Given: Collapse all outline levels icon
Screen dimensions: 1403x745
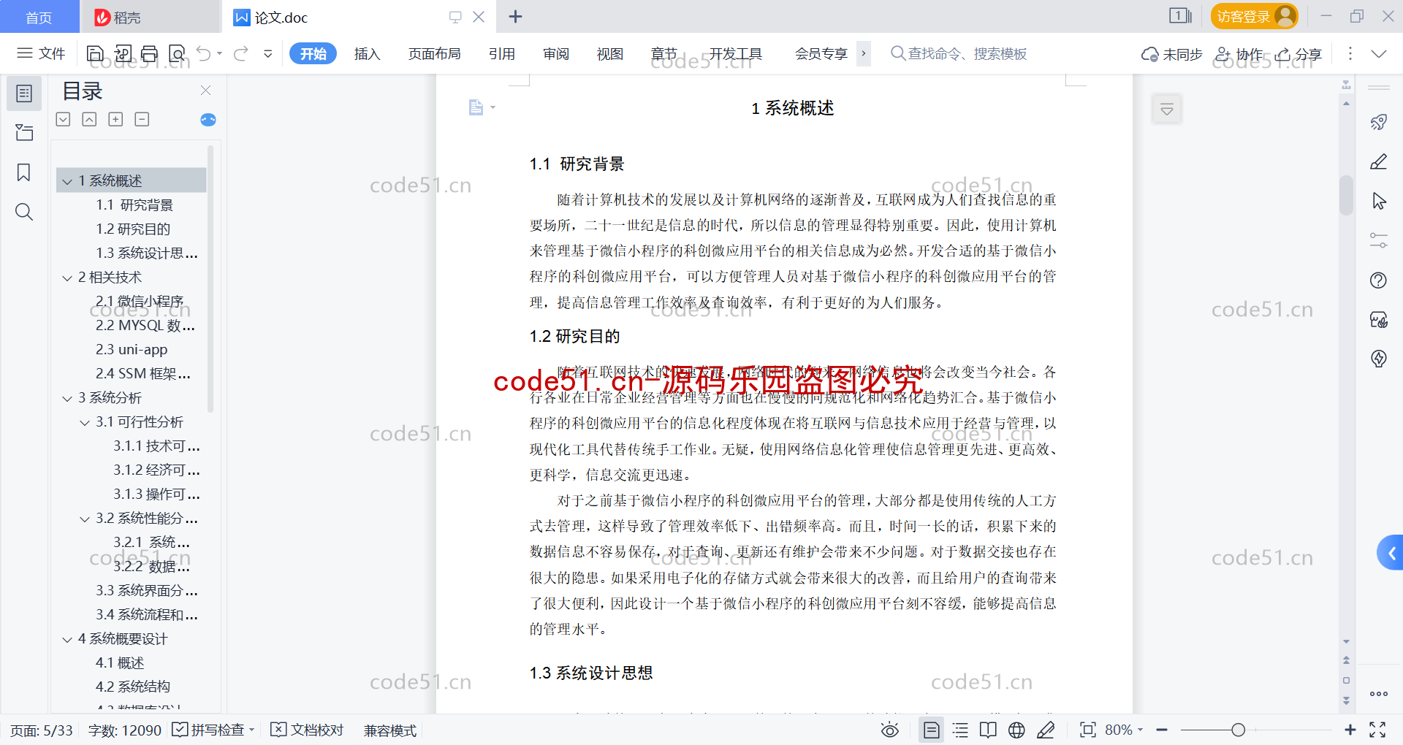Looking at the screenshot, I should click(89, 119).
